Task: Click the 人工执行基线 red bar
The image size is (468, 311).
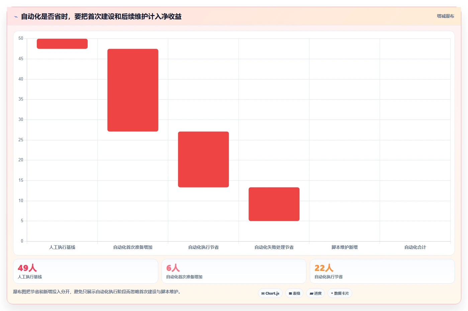Action: [62, 44]
